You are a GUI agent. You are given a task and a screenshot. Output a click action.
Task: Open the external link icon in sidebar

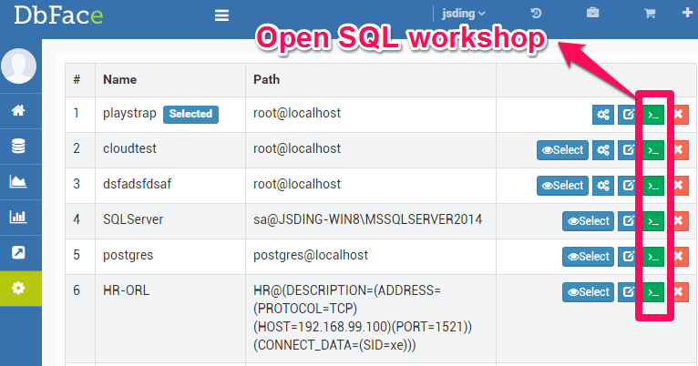[18, 252]
